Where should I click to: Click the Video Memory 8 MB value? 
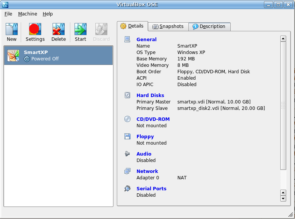[x=183, y=65]
